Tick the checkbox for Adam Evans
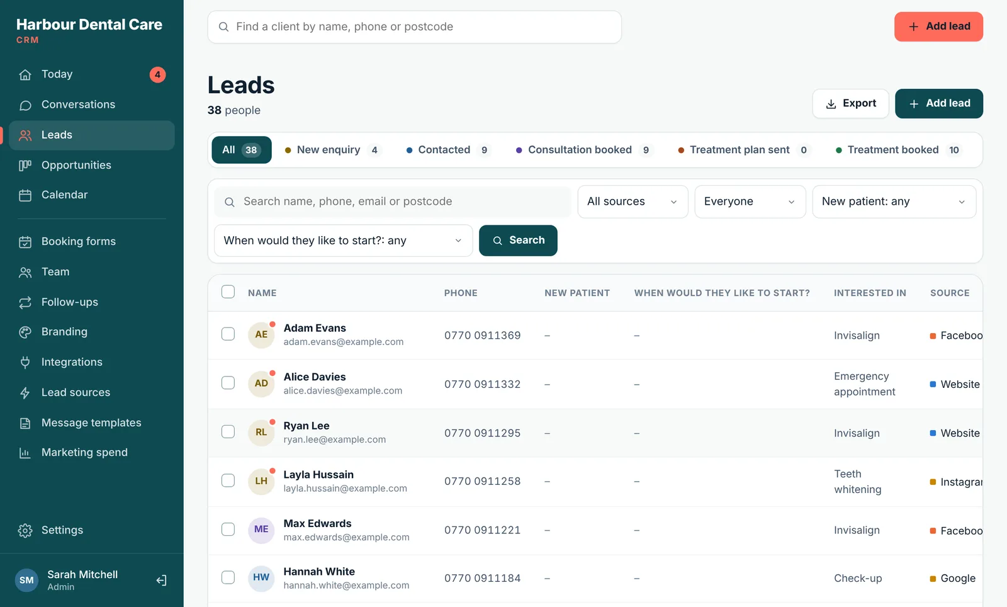Viewport: 1007px width, 607px height. click(x=228, y=334)
